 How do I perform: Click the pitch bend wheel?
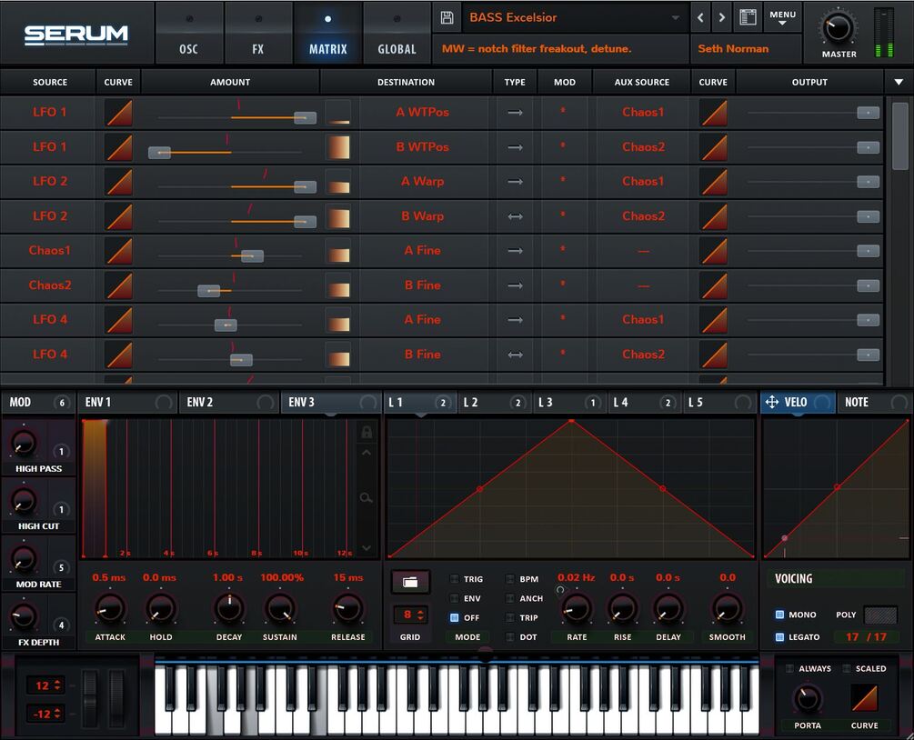point(90,698)
